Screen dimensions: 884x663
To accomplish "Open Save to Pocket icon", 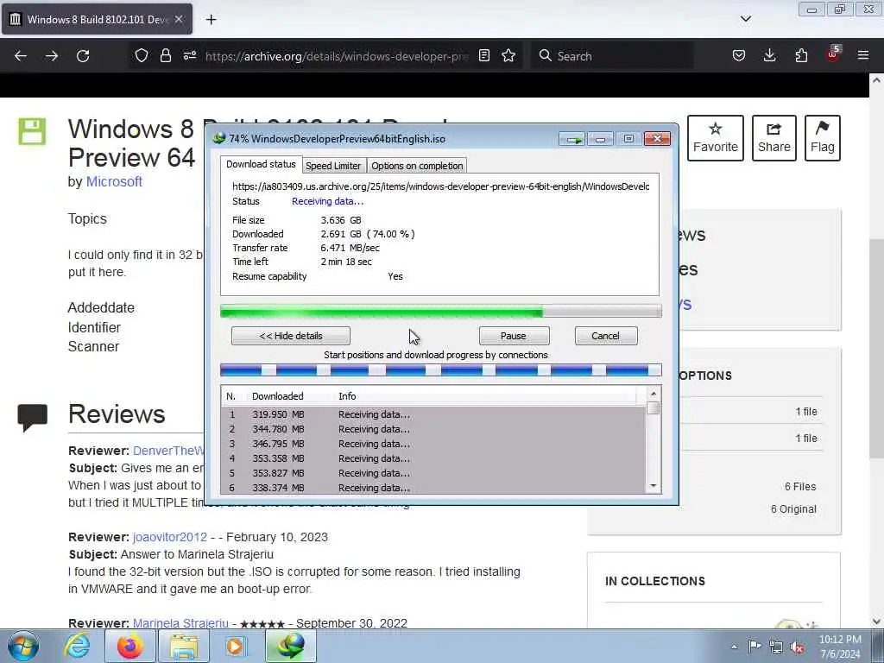I will [x=739, y=55].
